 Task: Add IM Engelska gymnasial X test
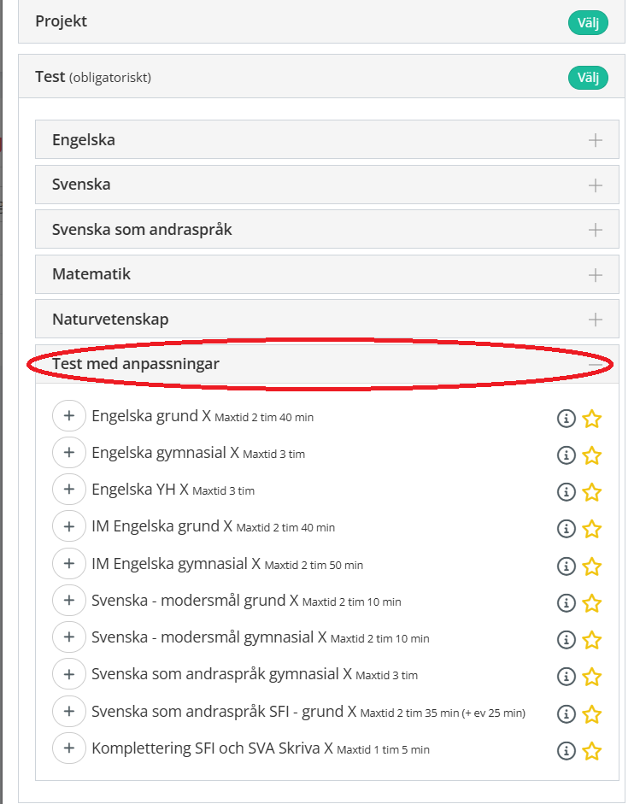(x=69, y=564)
